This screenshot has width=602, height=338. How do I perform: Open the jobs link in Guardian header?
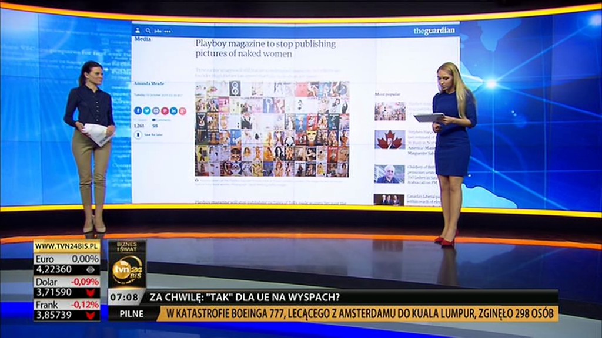(158, 31)
